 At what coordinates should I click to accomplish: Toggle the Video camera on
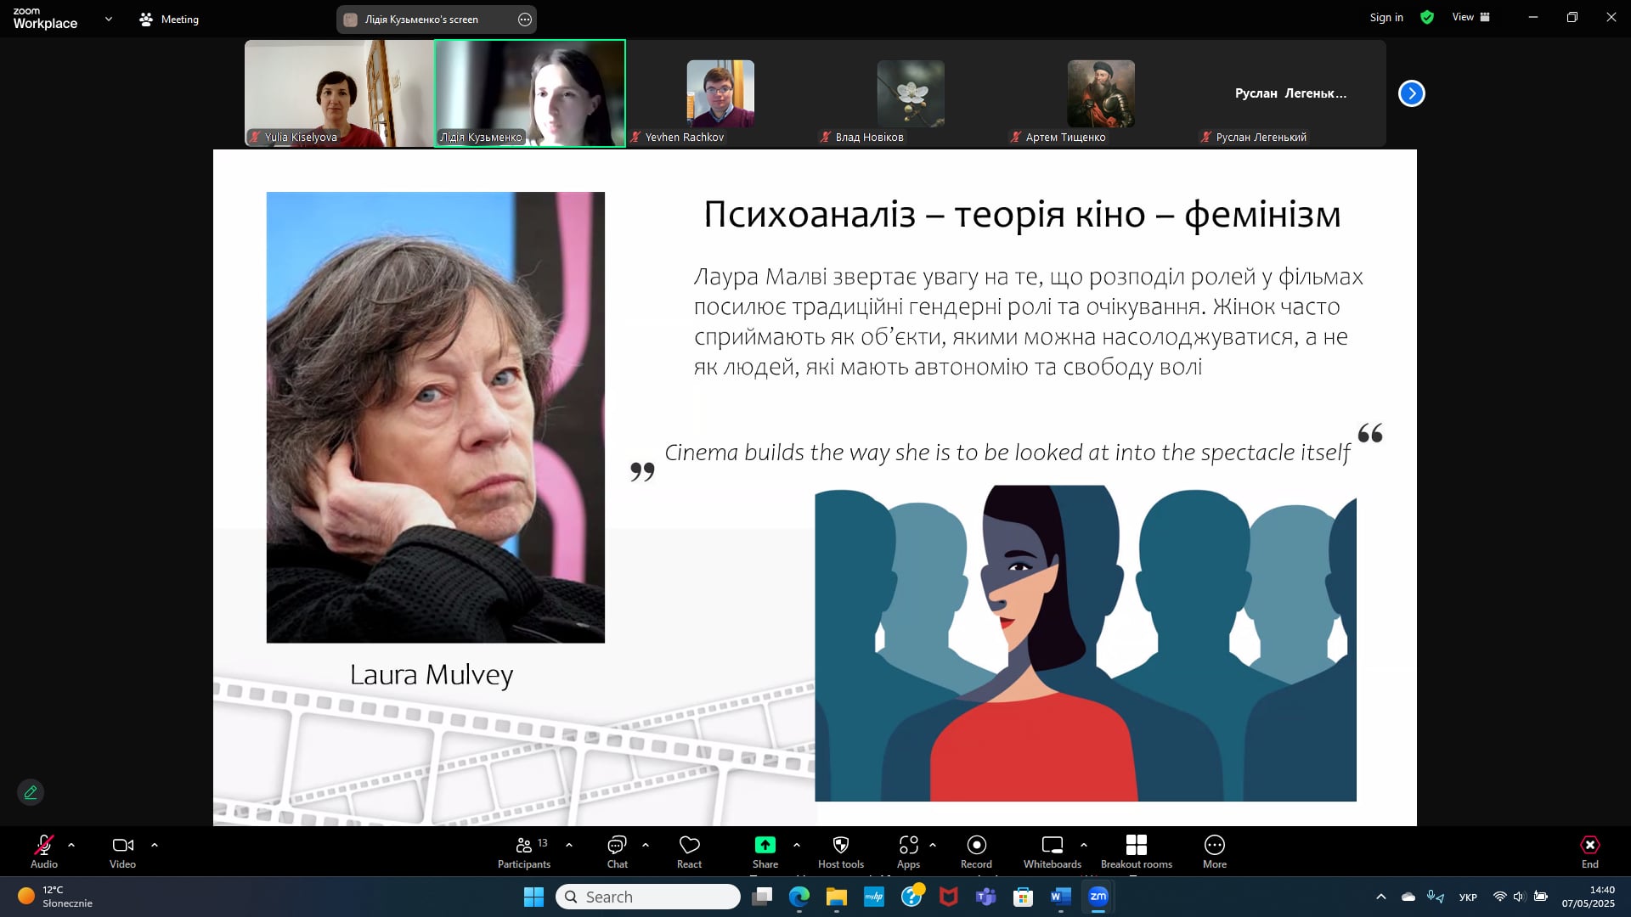122,846
